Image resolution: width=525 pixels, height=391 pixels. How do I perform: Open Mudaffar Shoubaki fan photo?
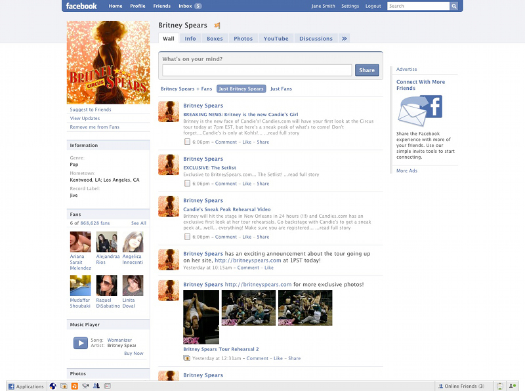[80, 285]
